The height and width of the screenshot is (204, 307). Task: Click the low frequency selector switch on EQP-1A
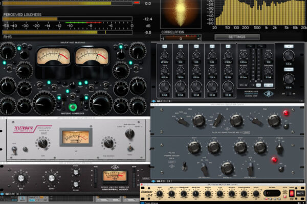pos(205,169)
